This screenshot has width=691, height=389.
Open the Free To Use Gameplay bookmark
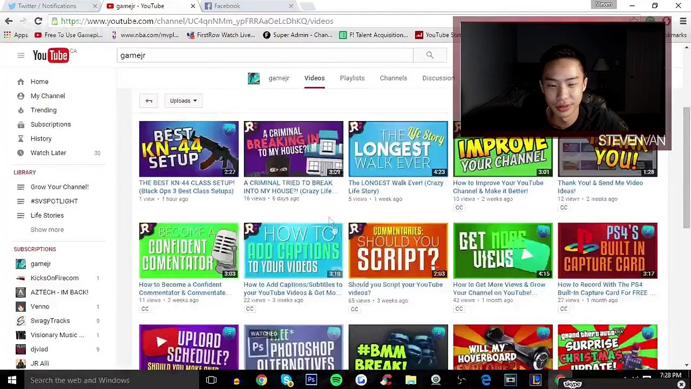pos(68,35)
